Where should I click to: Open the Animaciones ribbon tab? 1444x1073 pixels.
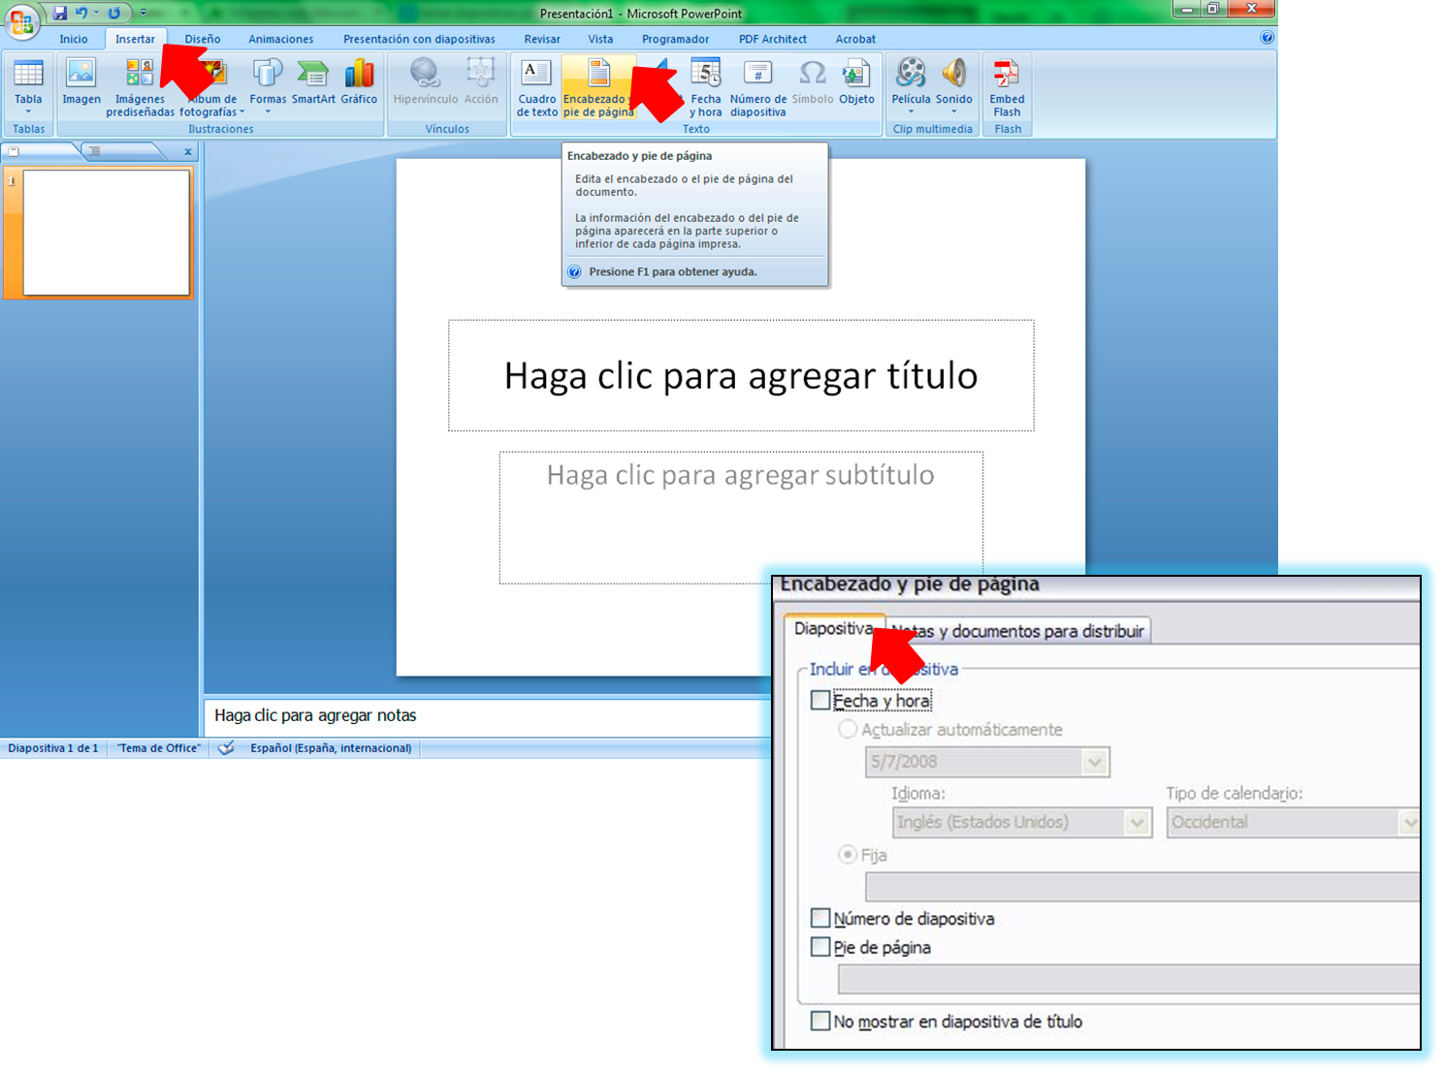tap(281, 39)
